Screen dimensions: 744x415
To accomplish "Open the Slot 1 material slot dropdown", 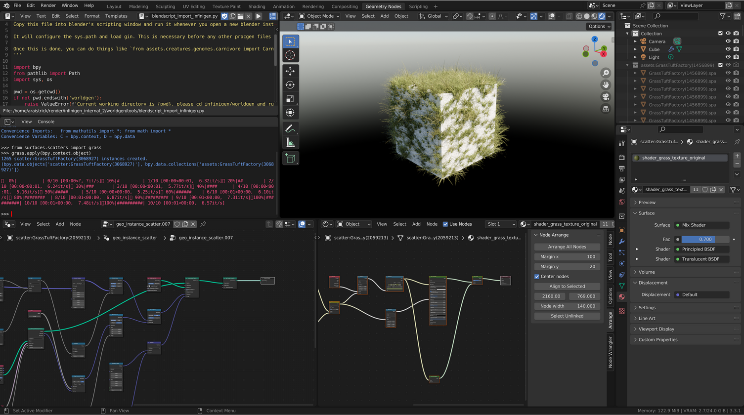I will pos(501,224).
